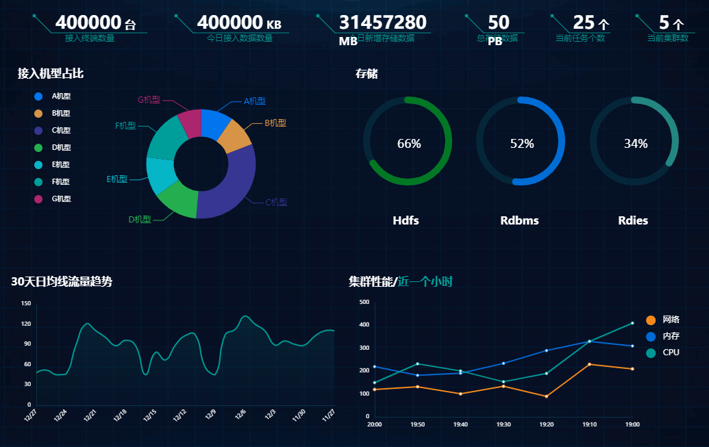
Task: Click the blue 内存 legend marker
Action: 650,336
